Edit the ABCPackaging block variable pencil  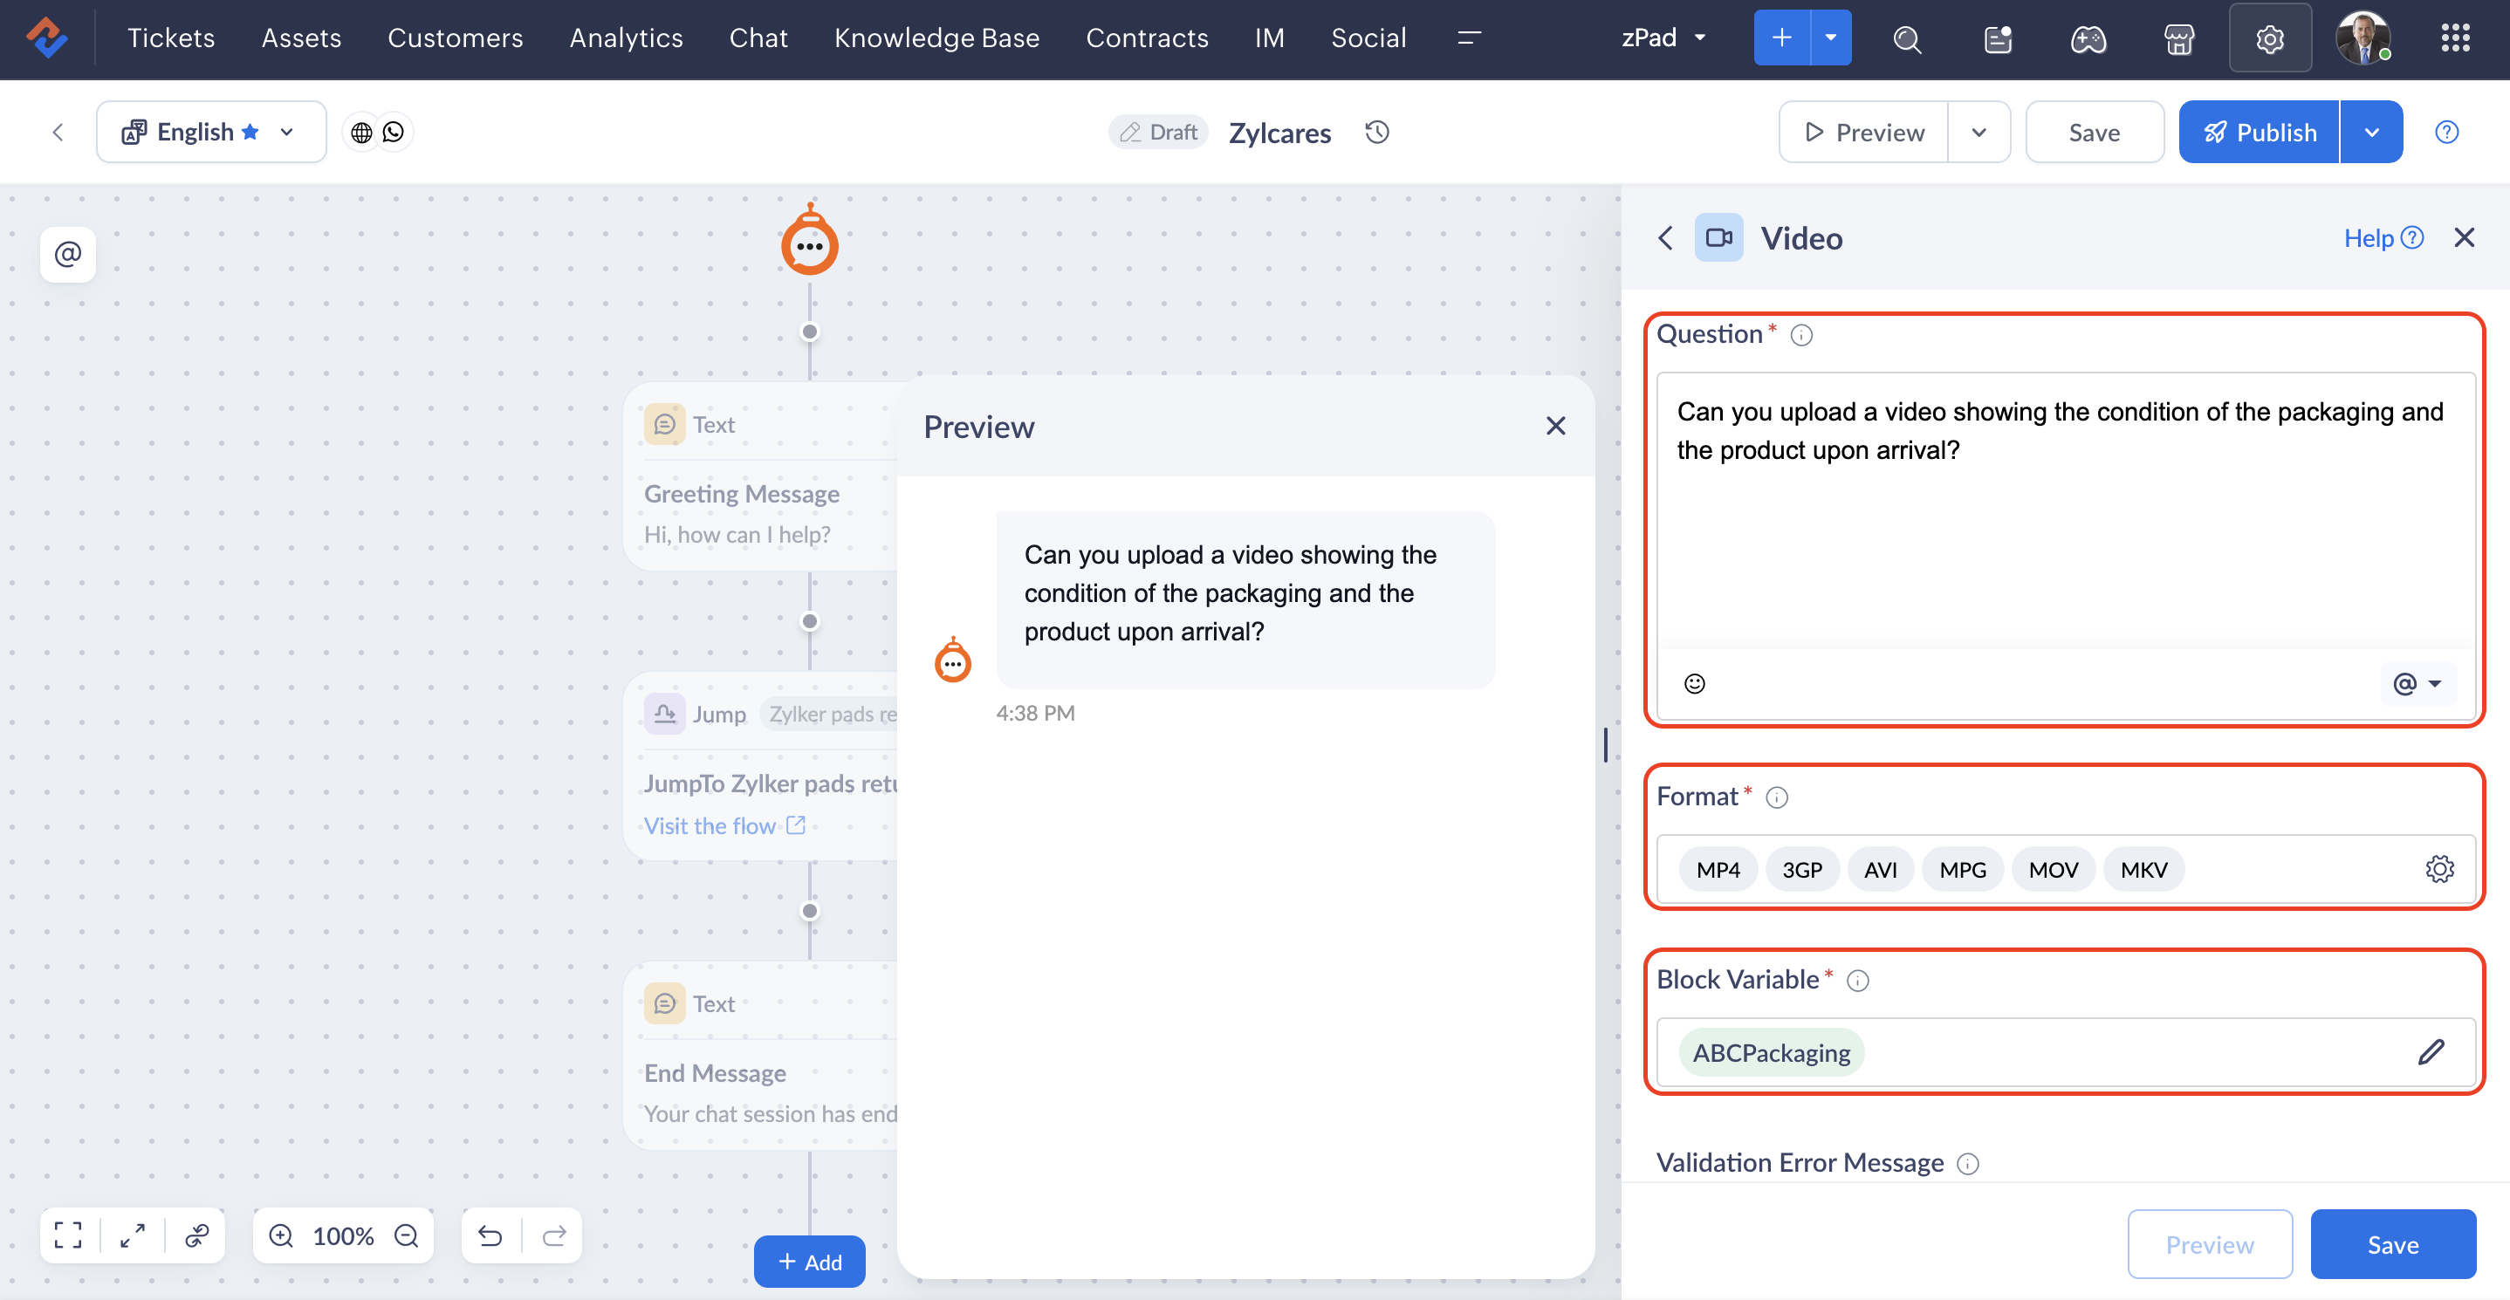point(2431,1051)
